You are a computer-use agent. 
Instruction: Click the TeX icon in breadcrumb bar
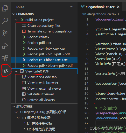[84, 14]
